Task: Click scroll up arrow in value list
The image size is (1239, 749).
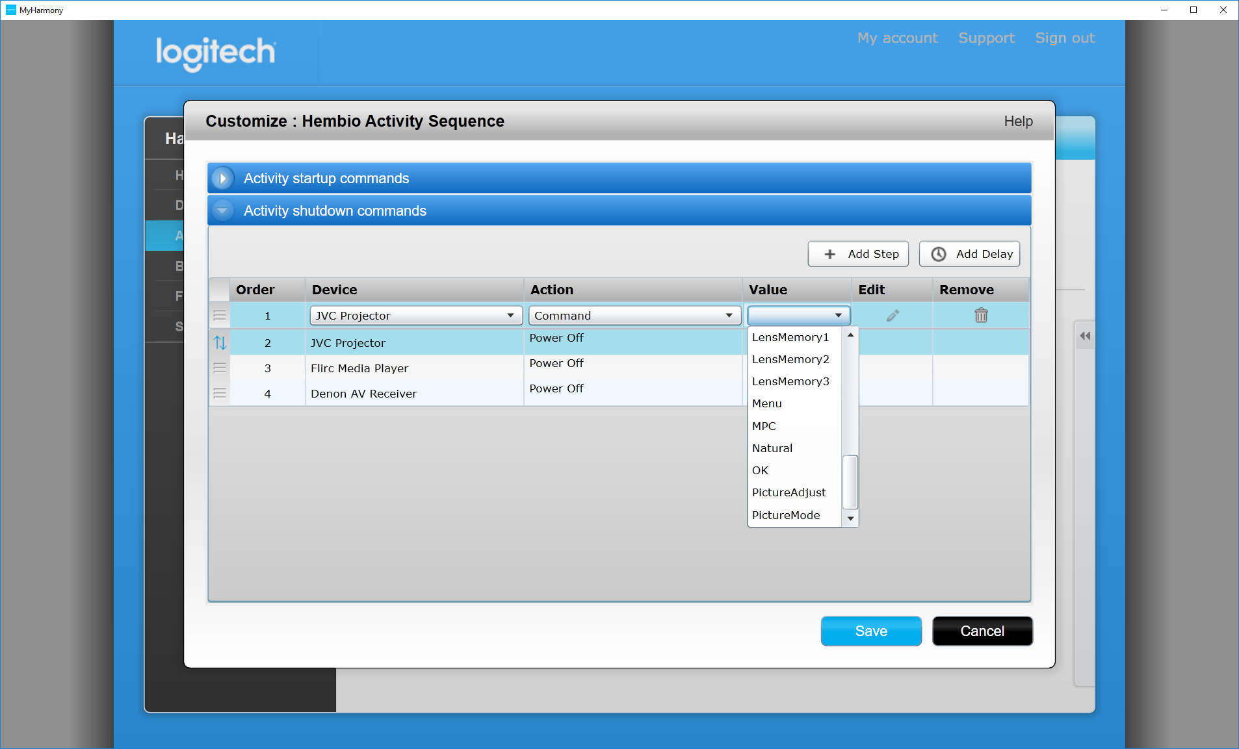Action: (x=850, y=335)
